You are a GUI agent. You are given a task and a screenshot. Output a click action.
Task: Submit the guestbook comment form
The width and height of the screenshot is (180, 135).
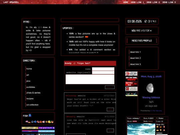click(x=110, y=87)
